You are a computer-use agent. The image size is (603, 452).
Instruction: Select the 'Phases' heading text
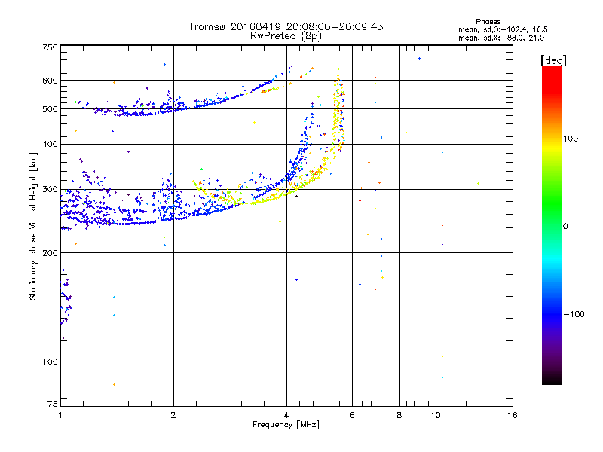tap(488, 22)
